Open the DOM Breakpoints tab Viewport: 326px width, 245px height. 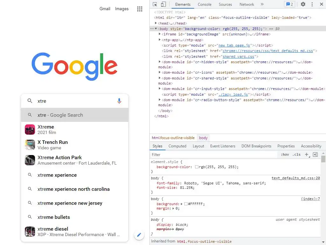[x=256, y=146]
